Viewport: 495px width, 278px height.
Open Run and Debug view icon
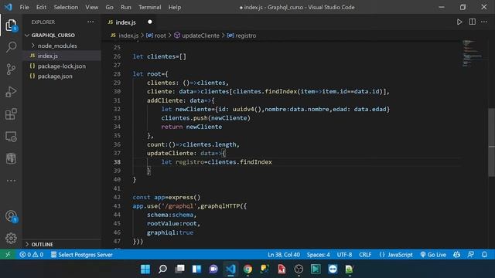pos(11,92)
